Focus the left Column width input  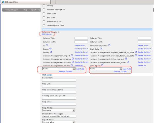[81, 42]
